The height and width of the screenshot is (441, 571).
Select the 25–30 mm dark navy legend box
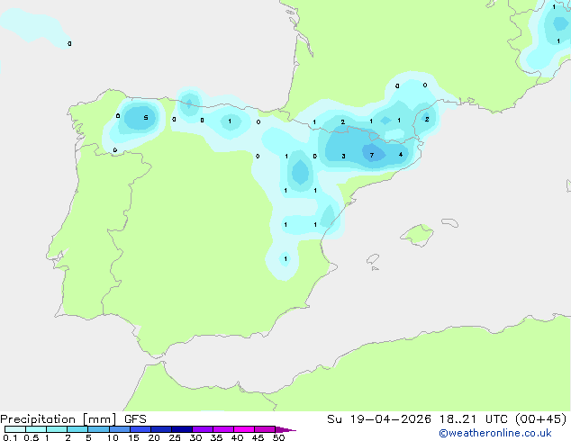point(182,429)
